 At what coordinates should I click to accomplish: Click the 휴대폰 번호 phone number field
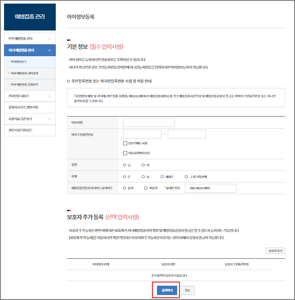tap(210, 188)
